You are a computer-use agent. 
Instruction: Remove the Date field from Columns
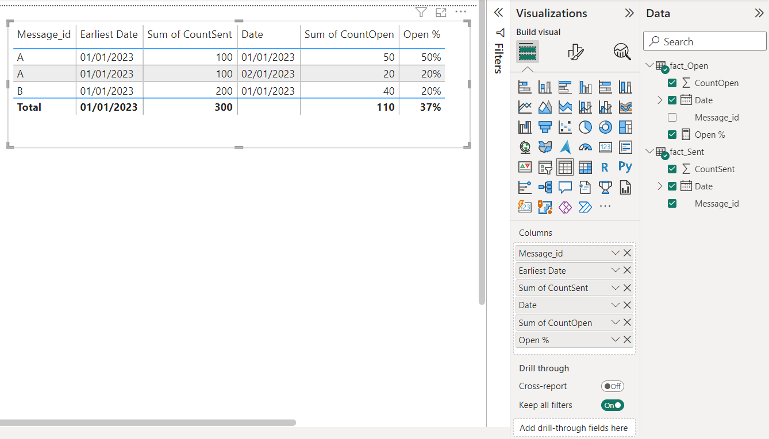(627, 305)
